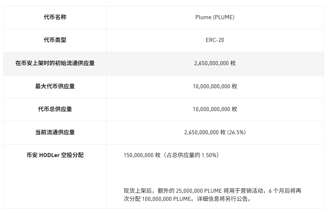Click the 币安 HODLer 空投分配 label
The width and height of the screenshot is (328, 213).
point(55,155)
